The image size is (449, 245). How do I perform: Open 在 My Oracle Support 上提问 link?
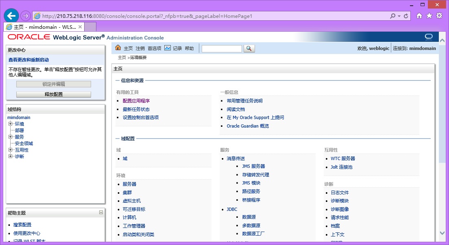(x=255, y=117)
